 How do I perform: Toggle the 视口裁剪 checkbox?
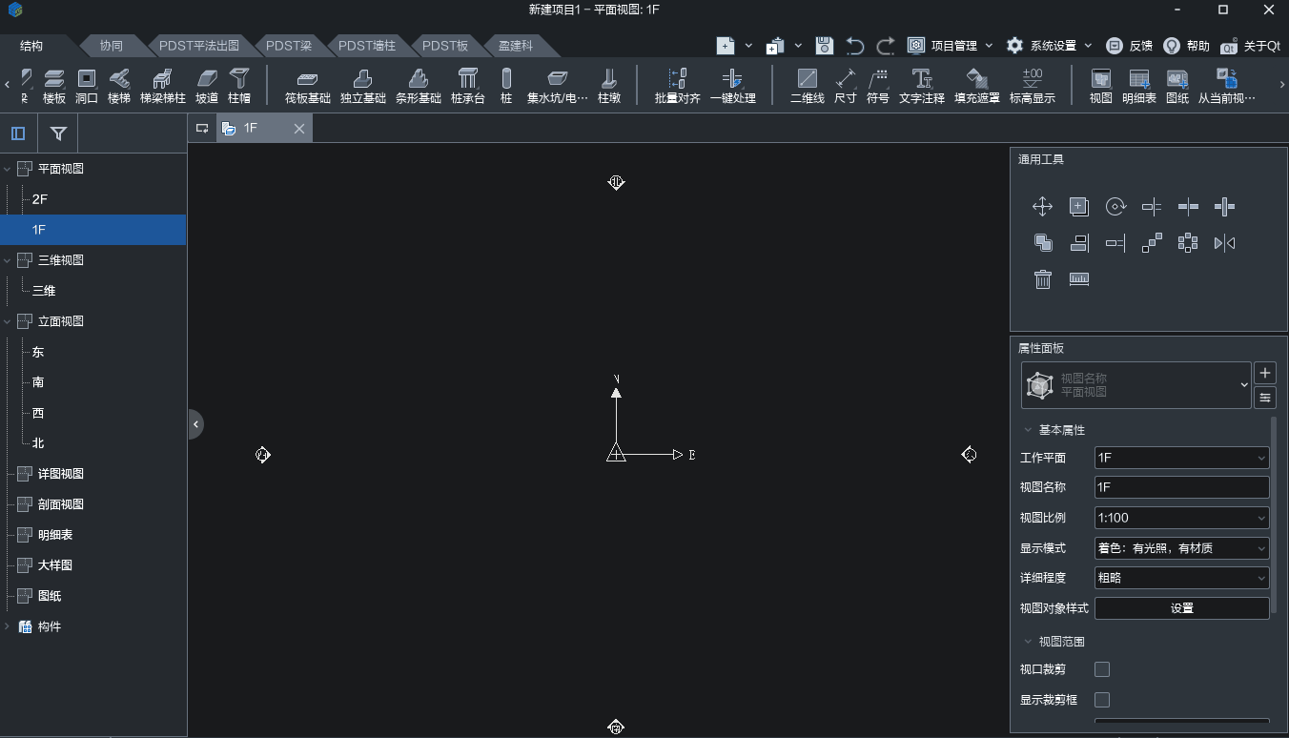1102,669
